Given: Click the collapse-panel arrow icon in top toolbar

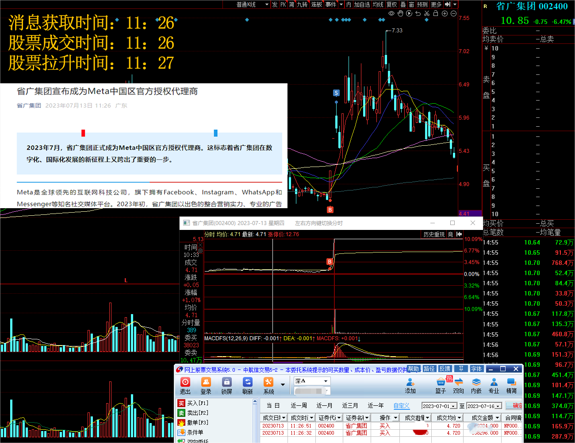Looking at the screenshot, I should 448,4.
